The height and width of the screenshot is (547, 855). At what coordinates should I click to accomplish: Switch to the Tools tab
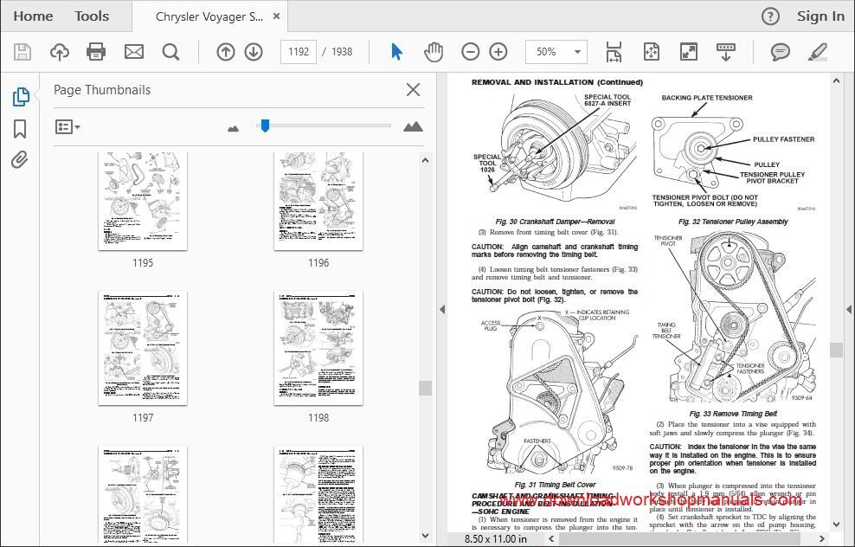[92, 16]
